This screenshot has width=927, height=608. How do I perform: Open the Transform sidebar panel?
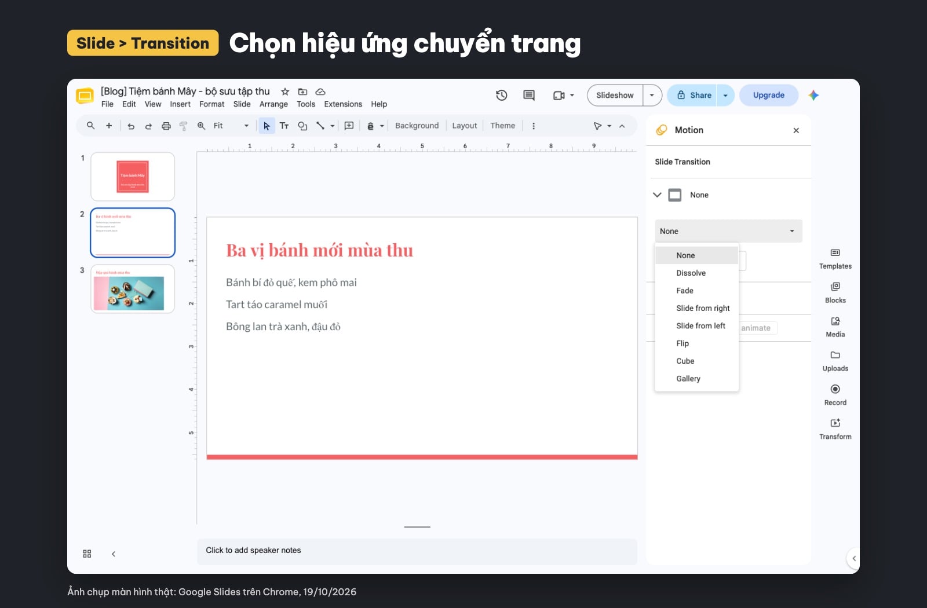tap(835, 430)
